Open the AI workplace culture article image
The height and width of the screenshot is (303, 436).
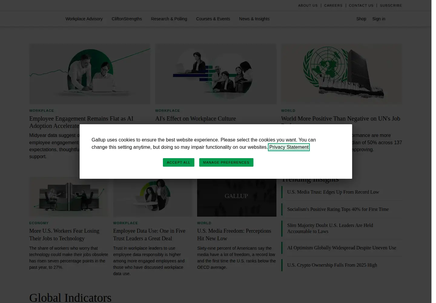tap(216, 74)
